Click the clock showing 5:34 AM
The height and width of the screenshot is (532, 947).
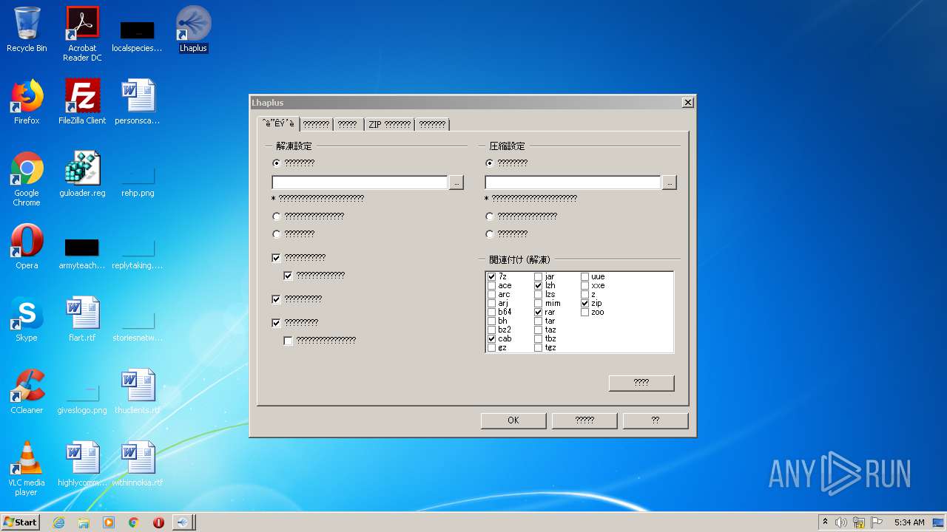pos(909,522)
